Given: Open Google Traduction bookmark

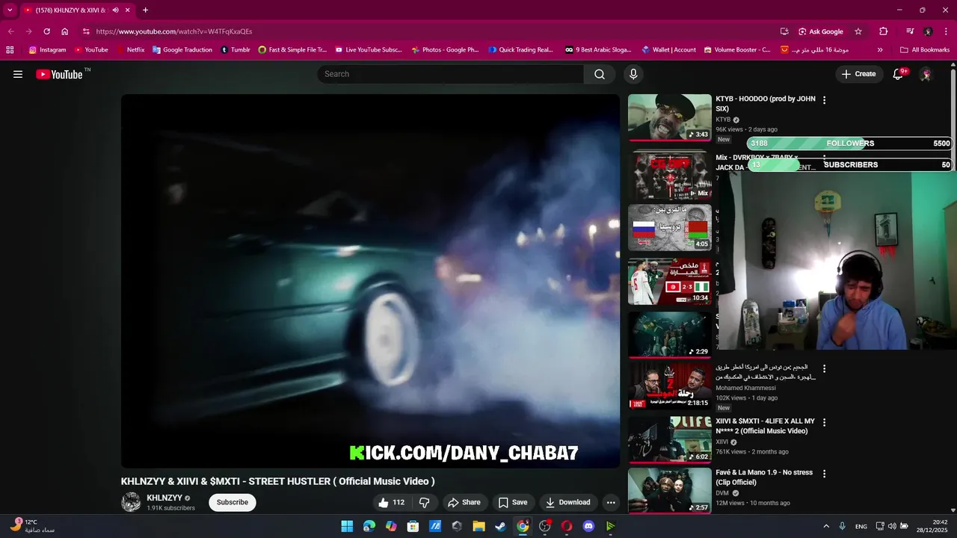Looking at the screenshot, I should tap(182, 50).
